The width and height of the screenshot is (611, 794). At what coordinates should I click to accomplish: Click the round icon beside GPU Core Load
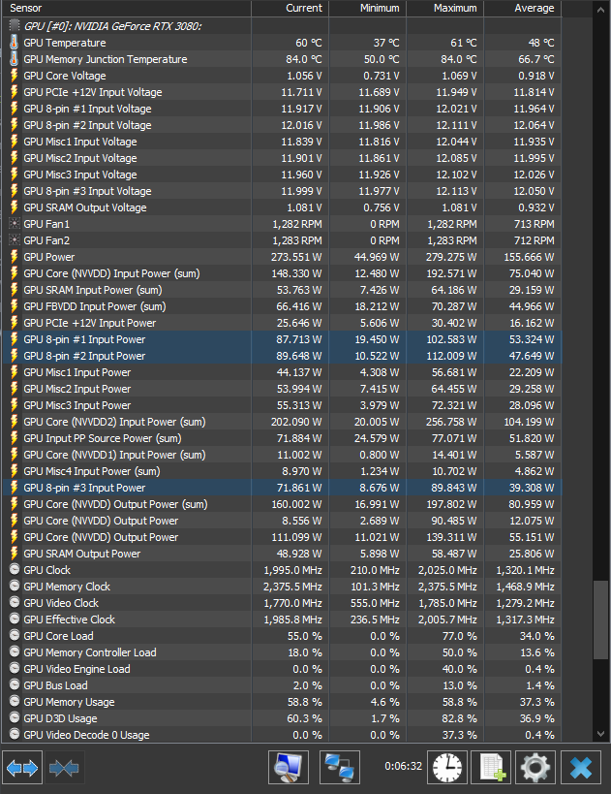coord(15,635)
